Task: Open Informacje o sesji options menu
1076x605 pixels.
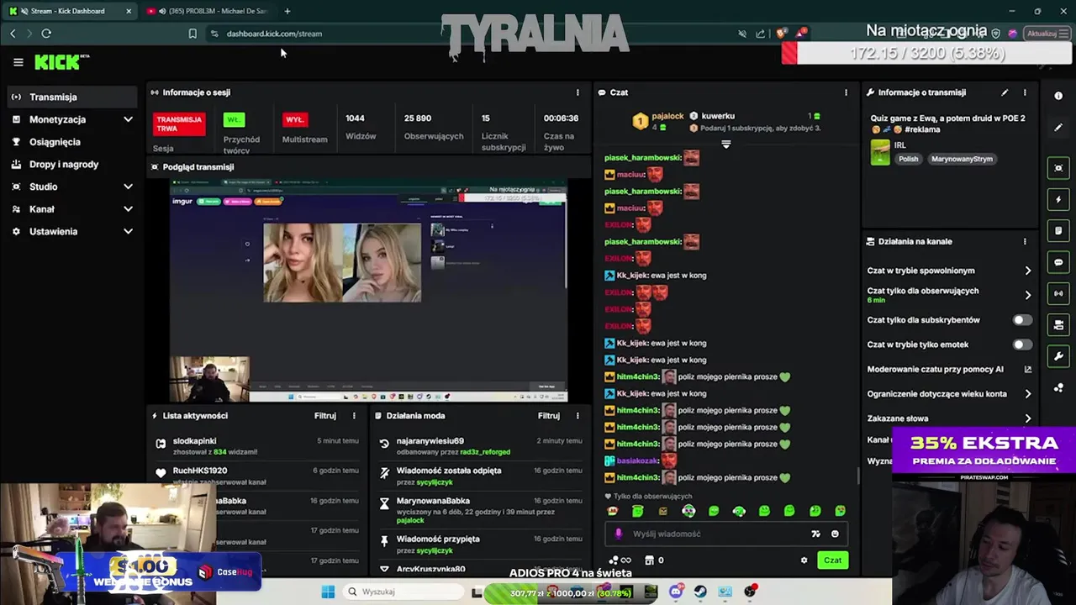Action: click(x=577, y=92)
